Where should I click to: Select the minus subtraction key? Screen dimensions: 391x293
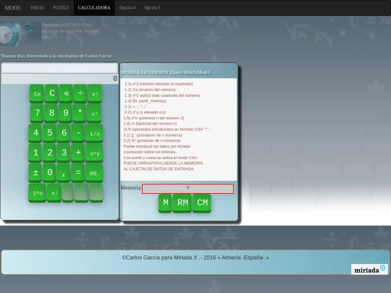pyautogui.click(x=77, y=133)
